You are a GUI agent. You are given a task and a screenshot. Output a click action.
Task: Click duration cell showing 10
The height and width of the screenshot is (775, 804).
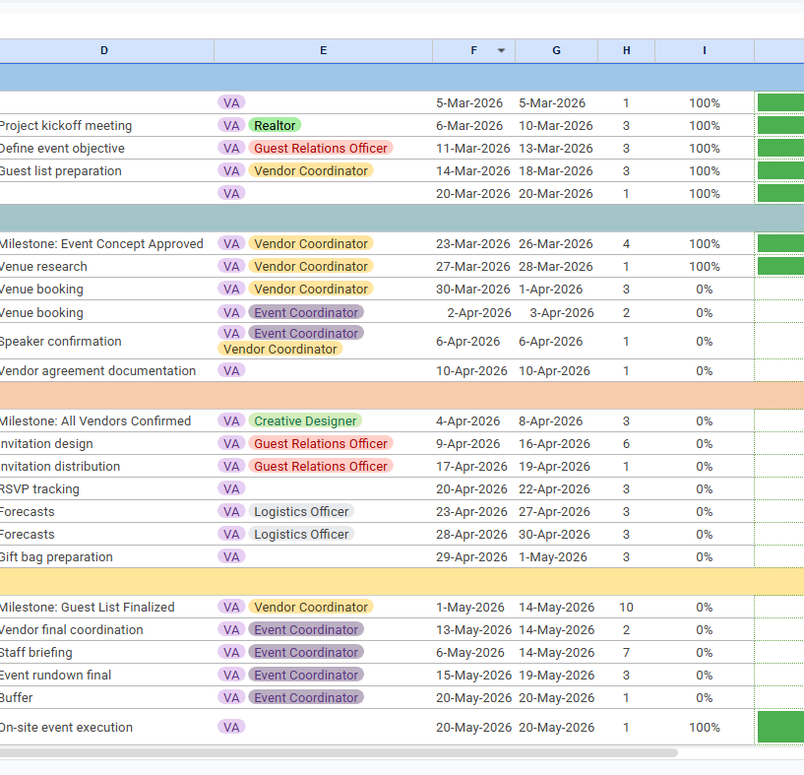(626, 608)
